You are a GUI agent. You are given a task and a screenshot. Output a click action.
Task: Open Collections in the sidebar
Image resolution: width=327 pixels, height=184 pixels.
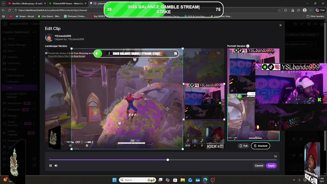pos(13,82)
